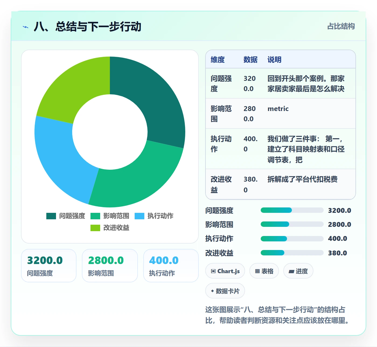Click the 改进收益 cell in the table

click(221, 185)
